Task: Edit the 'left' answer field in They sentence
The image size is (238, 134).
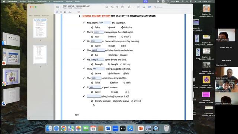Action: pos(99,68)
